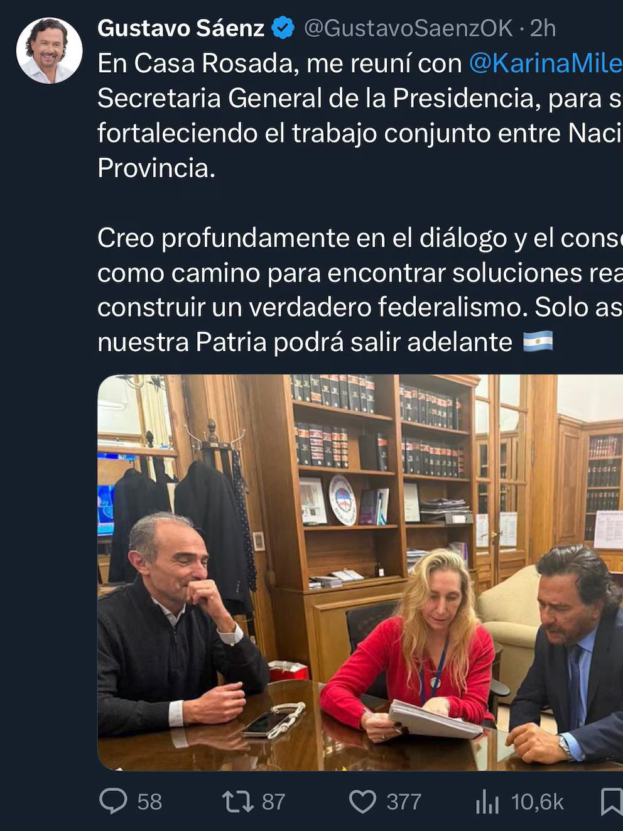Screen dimensions: 623x831
Task: Click the reply speech bubble icon
Action: 114,801
